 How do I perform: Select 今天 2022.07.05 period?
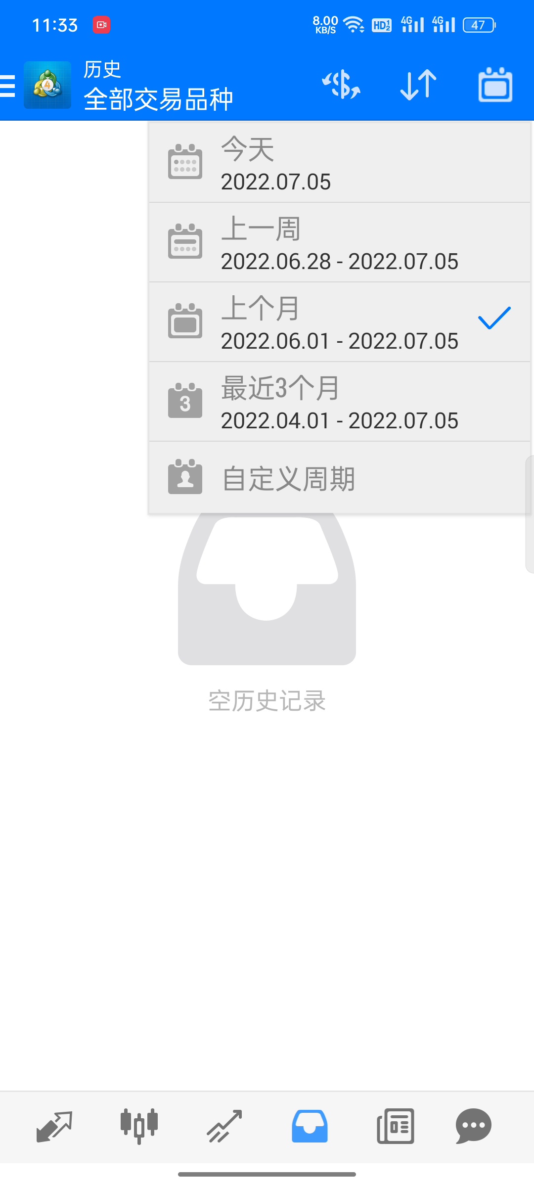click(340, 163)
